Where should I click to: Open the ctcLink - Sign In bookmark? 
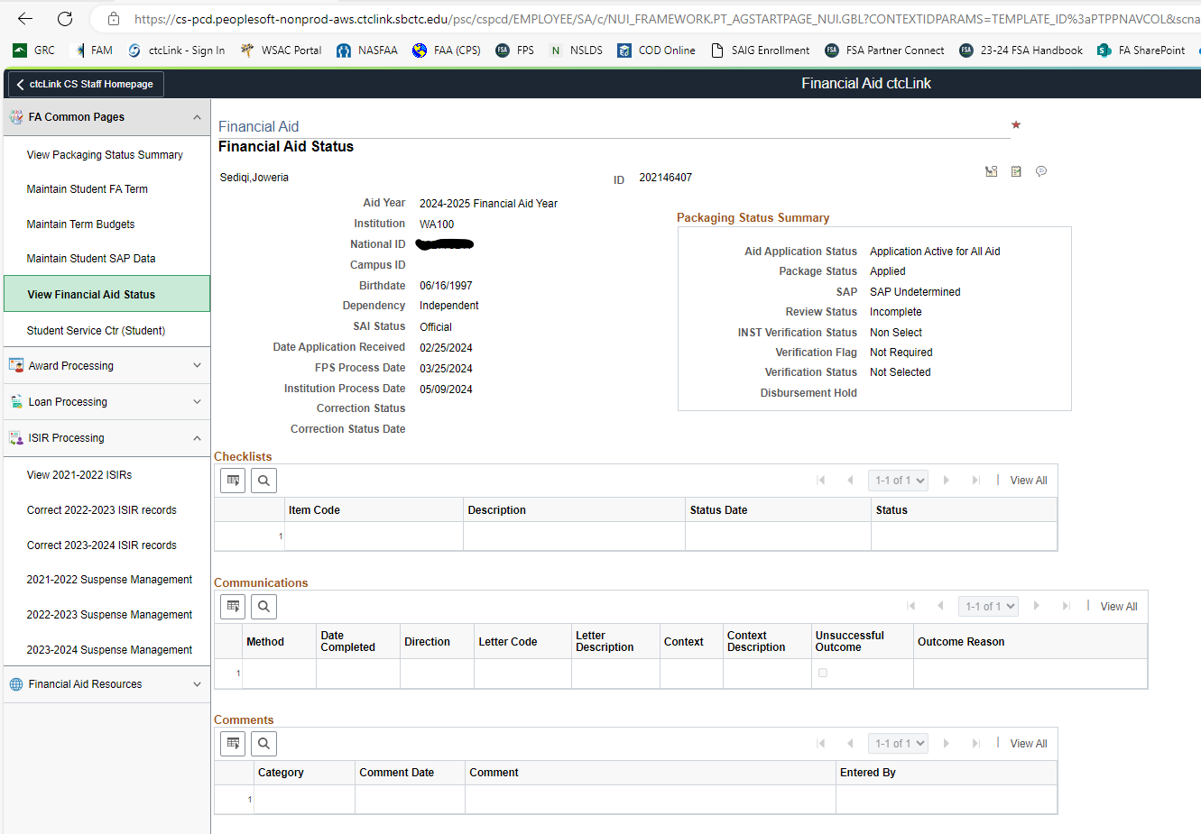pos(177,50)
